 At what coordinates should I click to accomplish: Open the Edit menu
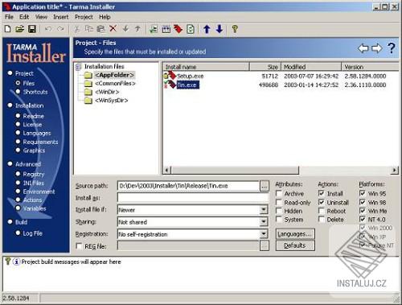tap(24, 17)
